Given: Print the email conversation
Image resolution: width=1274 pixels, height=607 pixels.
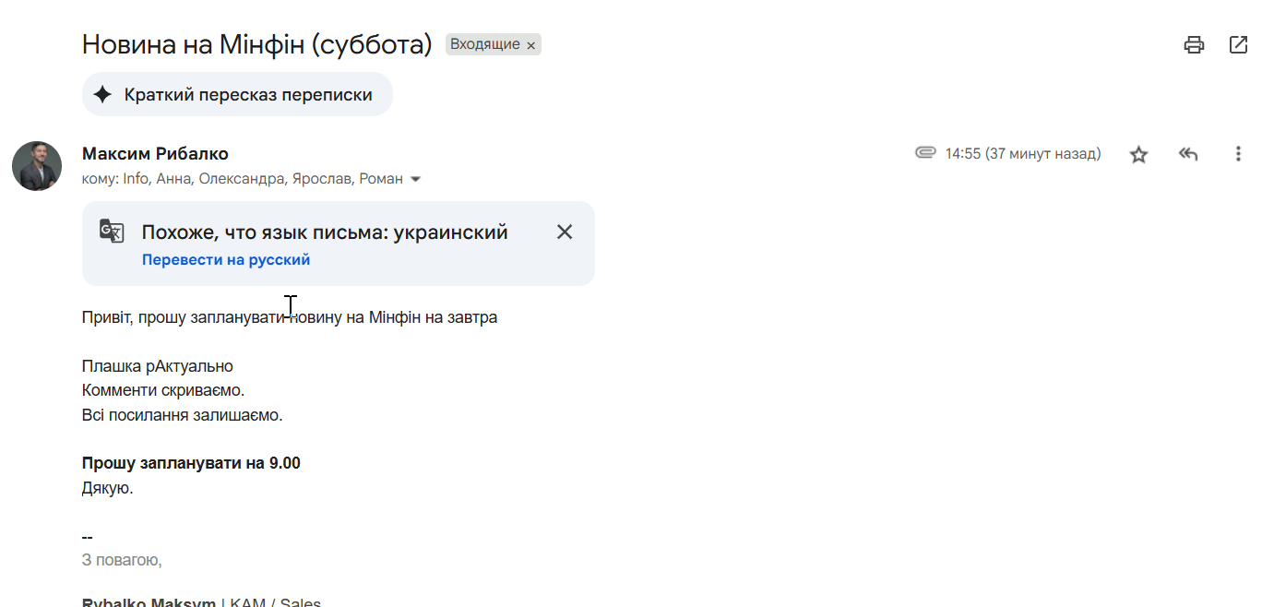Looking at the screenshot, I should point(1194,44).
